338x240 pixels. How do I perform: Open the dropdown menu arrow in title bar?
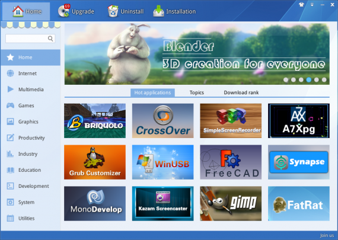[312, 5]
